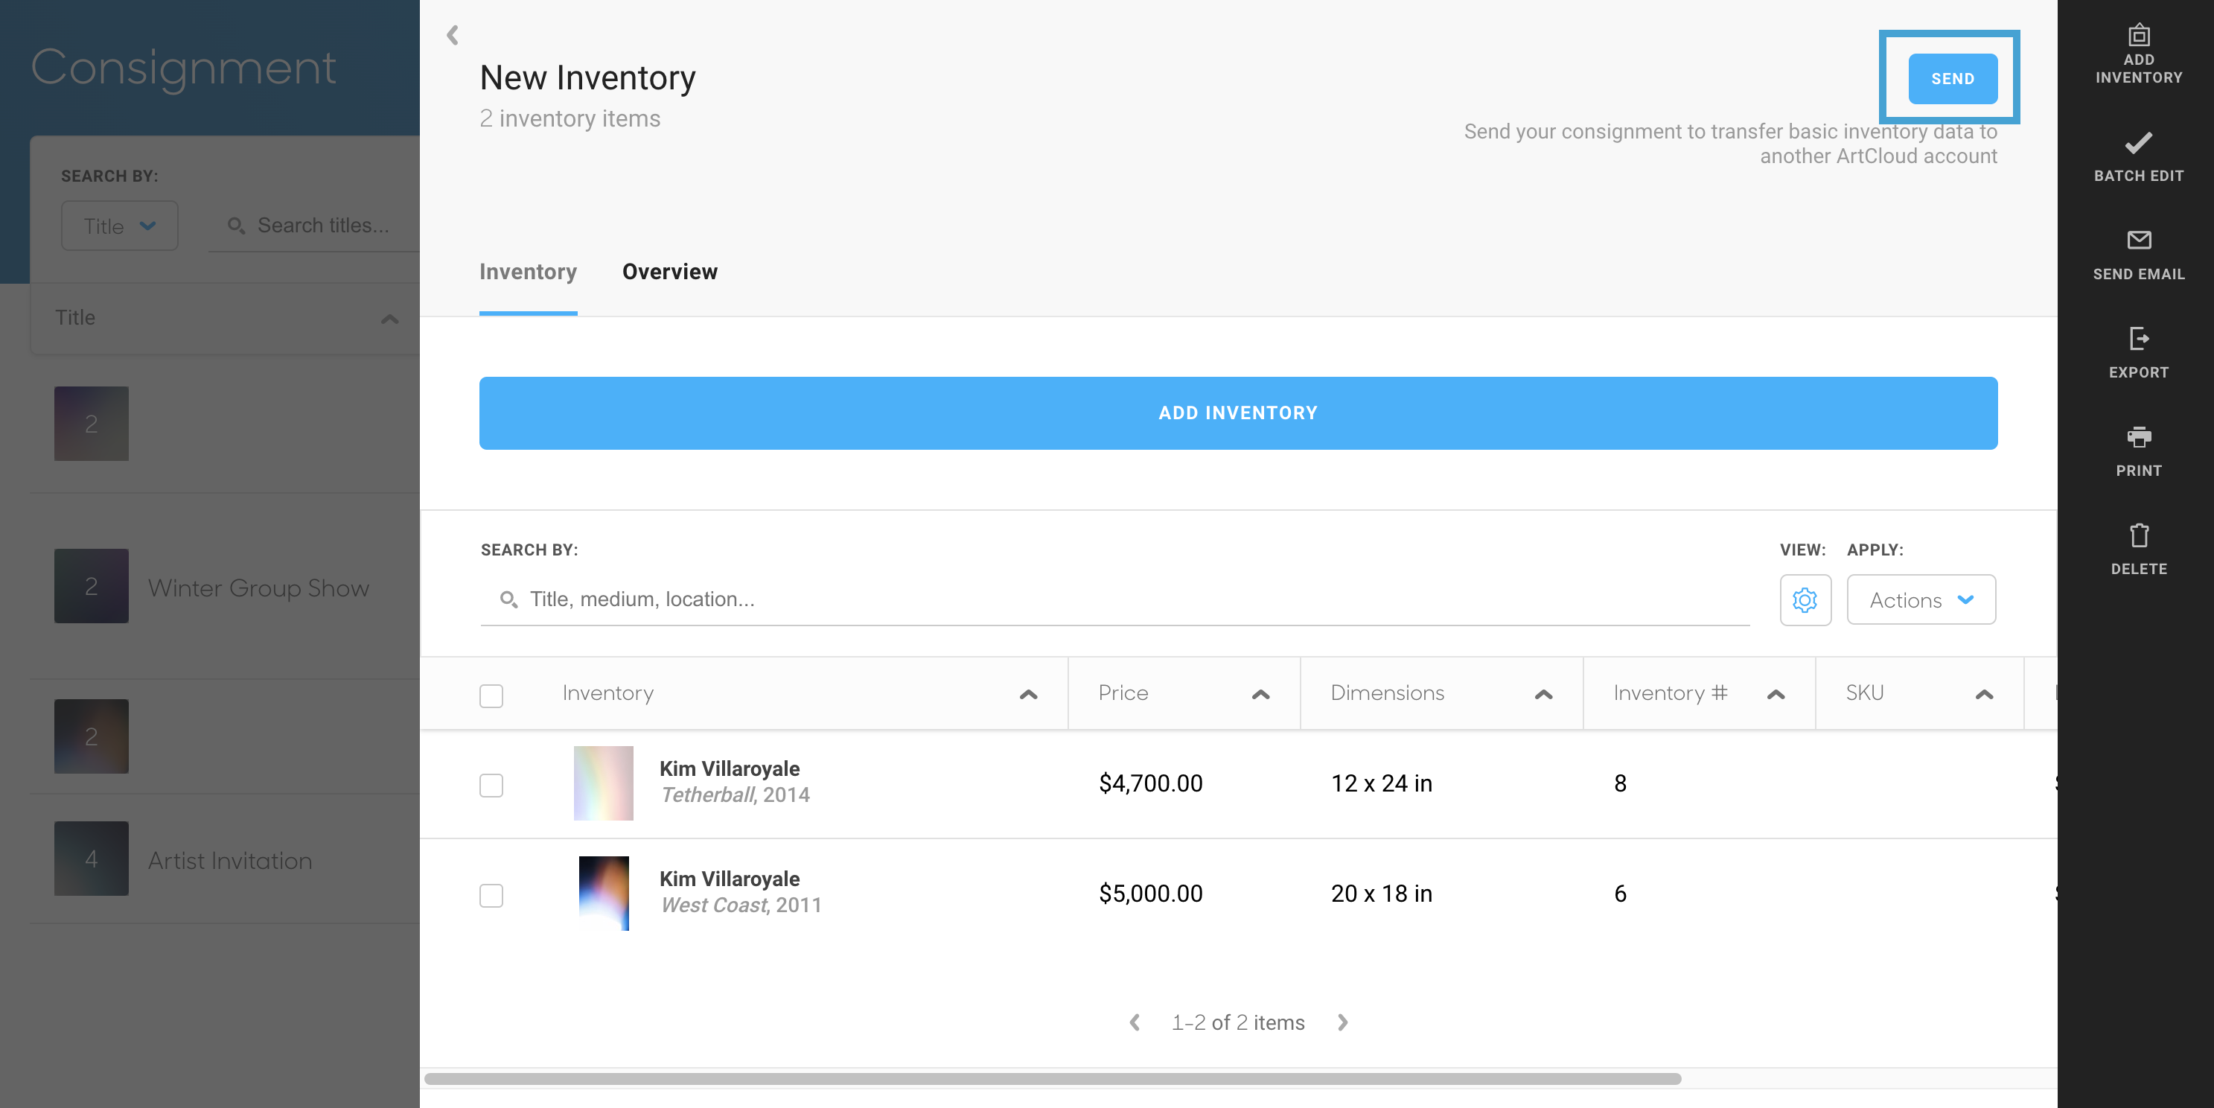Switch to the Overview tab
The width and height of the screenshot is (2214, 1108).
pyautogui.click(x=669, y=272)
